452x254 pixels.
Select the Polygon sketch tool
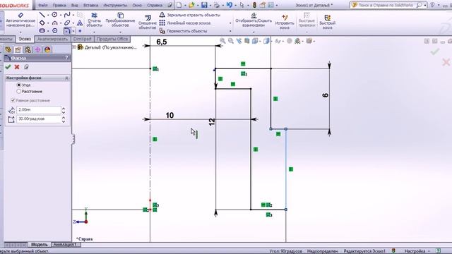click(54, 30)
